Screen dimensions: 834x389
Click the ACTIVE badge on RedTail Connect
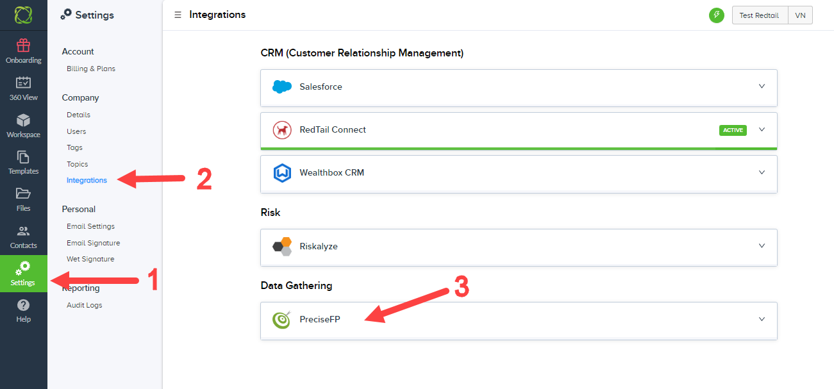[733, 130]
